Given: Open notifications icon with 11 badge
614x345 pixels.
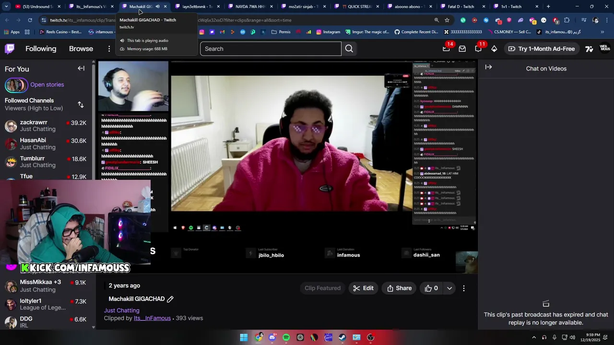Looking at the screenshot, I should coord(478,49).
